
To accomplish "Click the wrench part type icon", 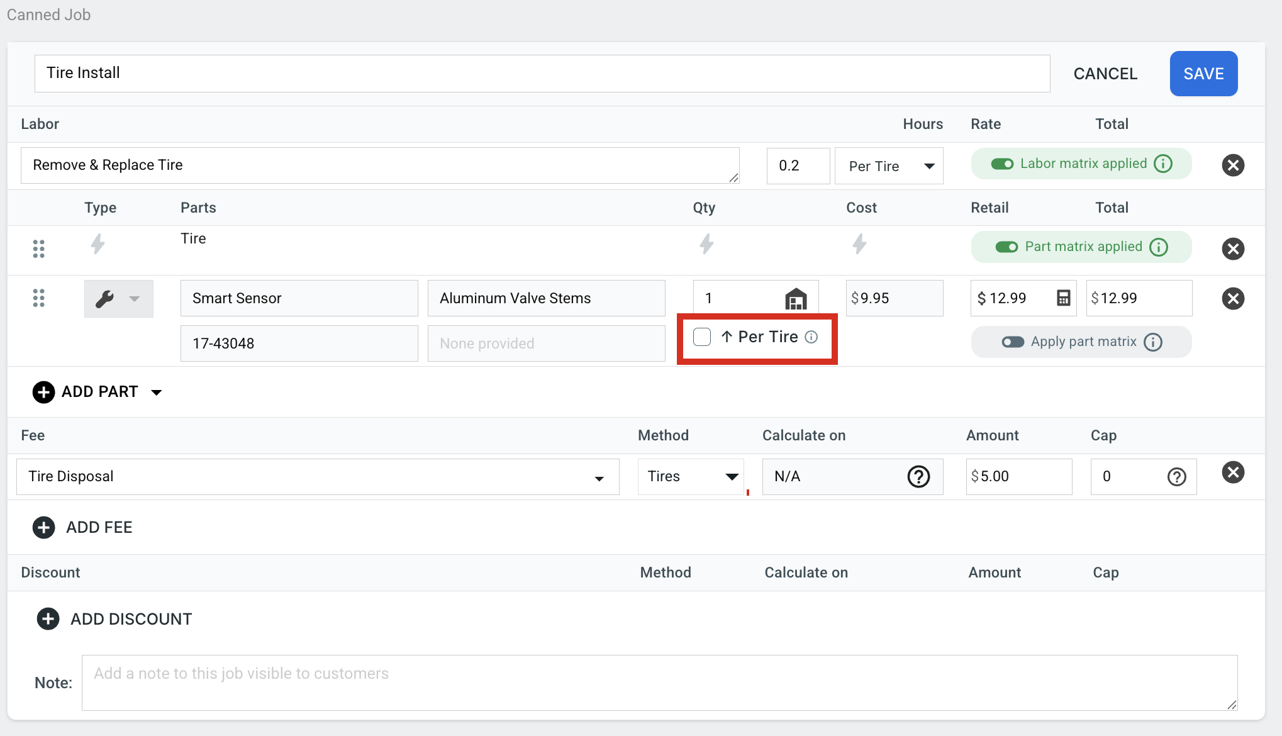I will click(104, 299).
